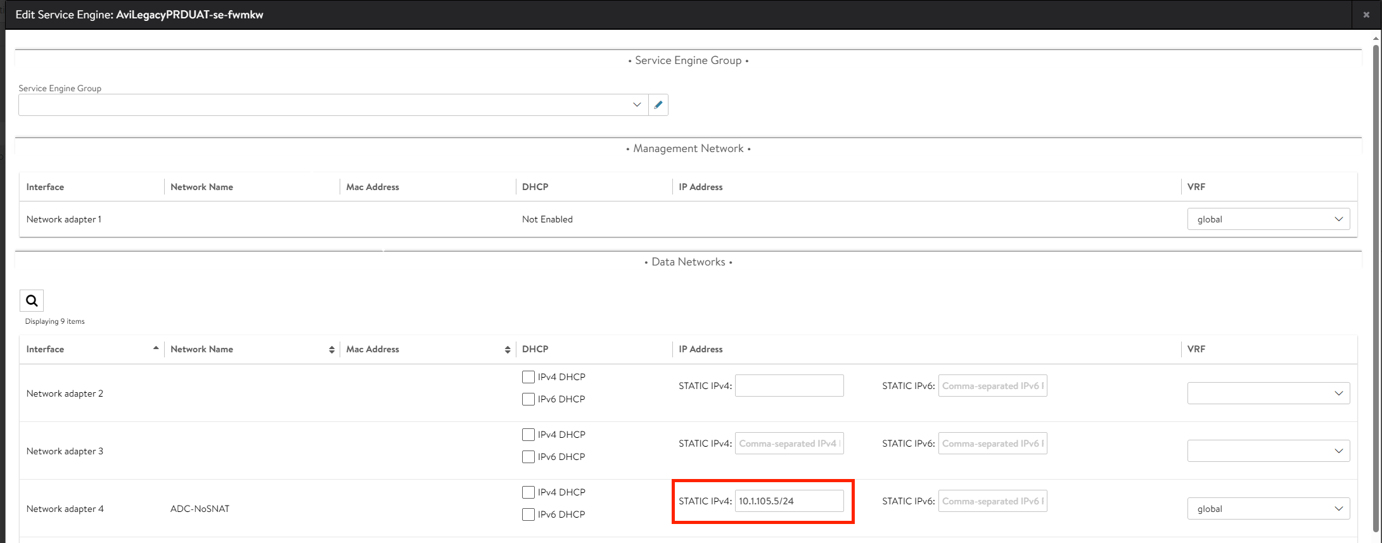
Task: Open VRF dropdown for Network adapter 1
Action: tap(1269, 219)
